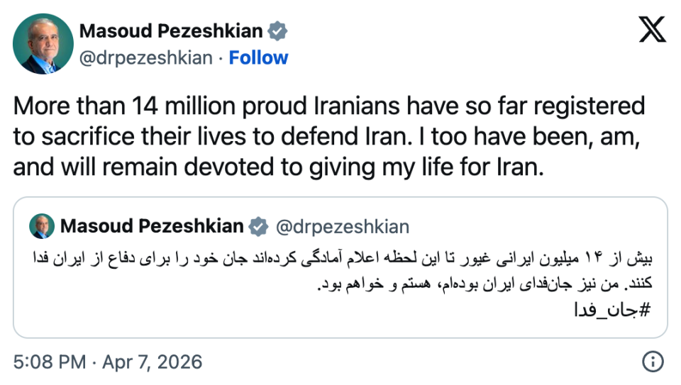Click the X logo in the corner

tap(653, 32)
